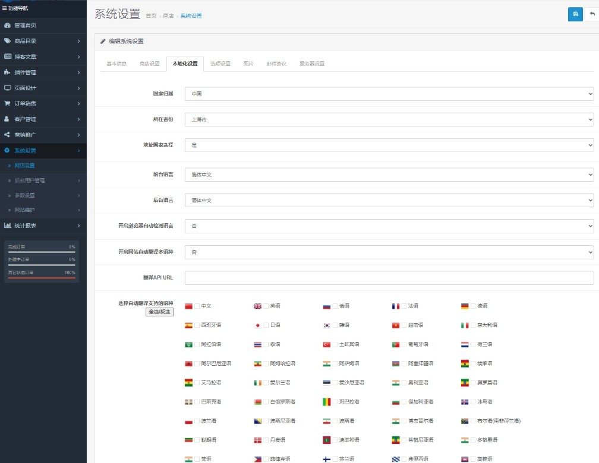Switch to the 基本信息 tab

click(x=116, y=64)
